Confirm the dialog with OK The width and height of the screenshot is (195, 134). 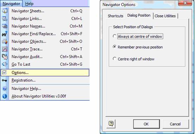click(x=146, y=124)
